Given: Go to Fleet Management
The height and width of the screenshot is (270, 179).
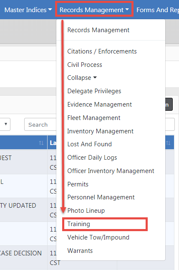Looking at the screenshot, I should (x=94, y=118).
